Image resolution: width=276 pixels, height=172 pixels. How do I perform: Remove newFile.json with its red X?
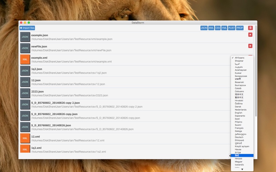pyautogui.click(x=250, y=46)
